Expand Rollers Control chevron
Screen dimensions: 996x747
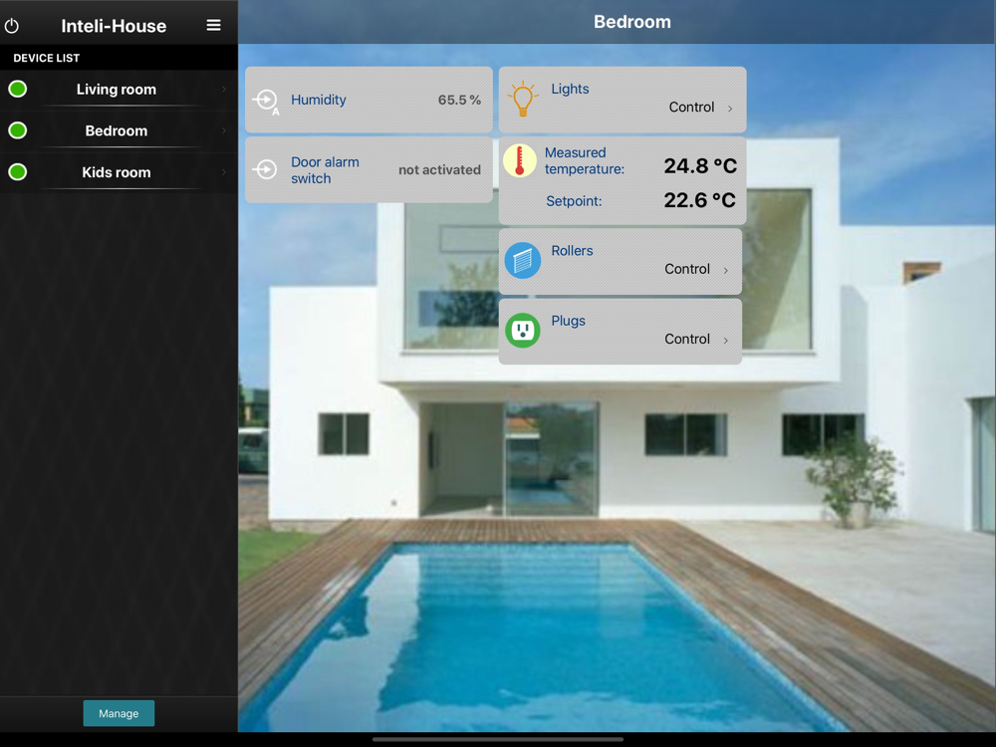(x=725, y=271)
